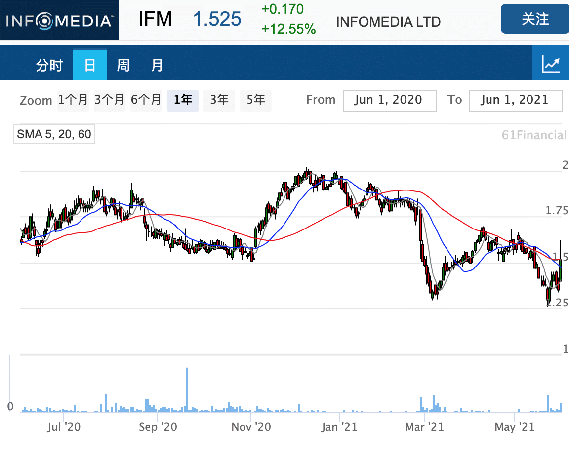Click the INFOMEDIA LTD company name
The width and height of the screenshot is (569, 457).
[388, 22]
